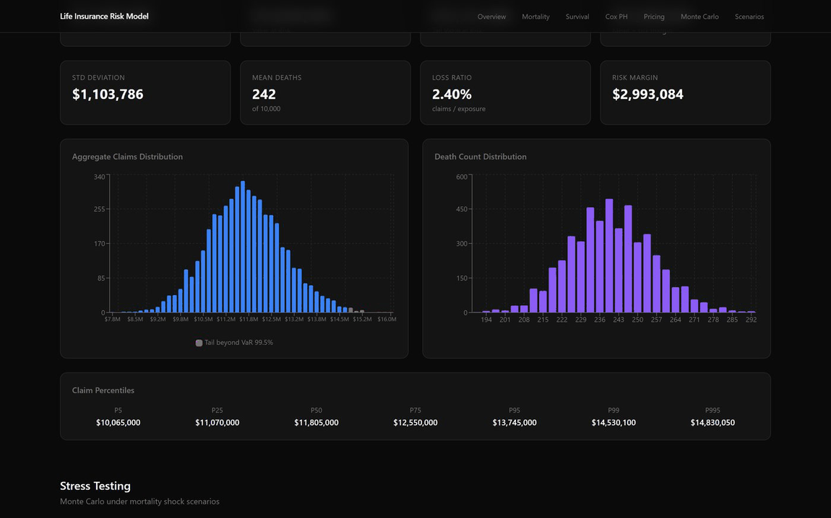
Task: Click the STD DEVIATION card label
Action: click(98, 77)
